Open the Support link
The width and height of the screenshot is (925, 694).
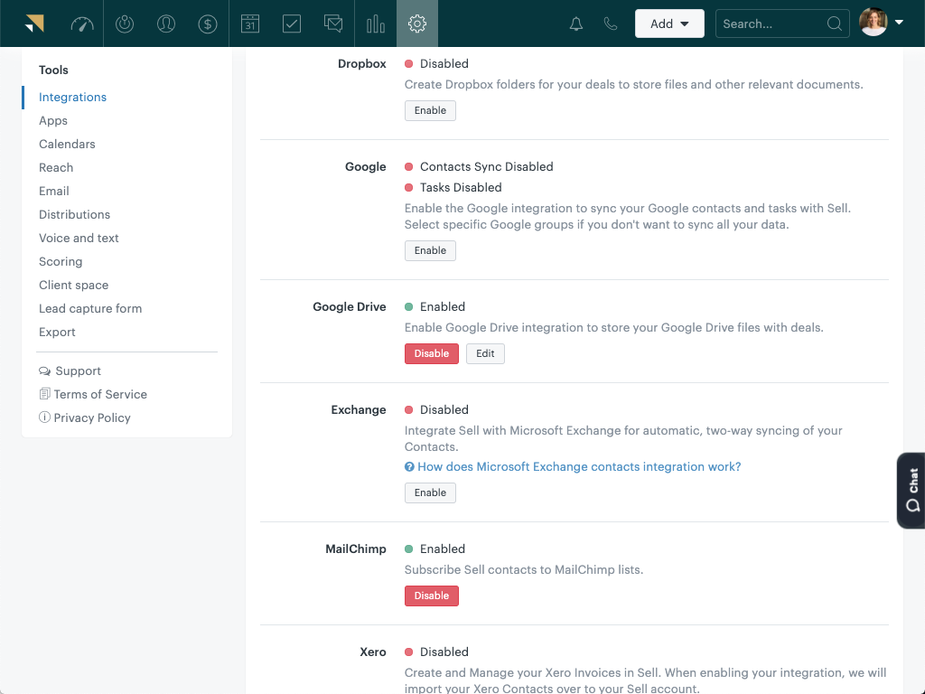78,371
